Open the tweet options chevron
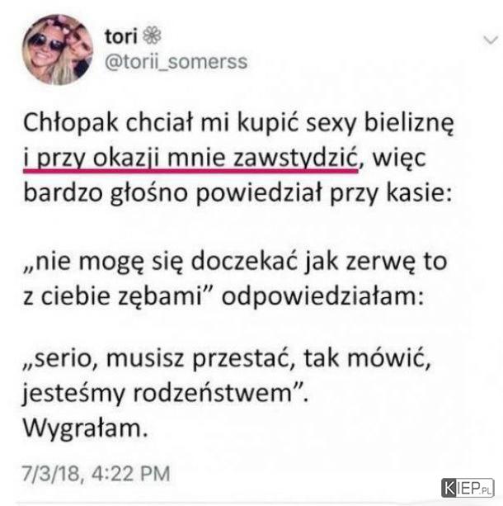The image size is (503, 506). coord(491,40)
